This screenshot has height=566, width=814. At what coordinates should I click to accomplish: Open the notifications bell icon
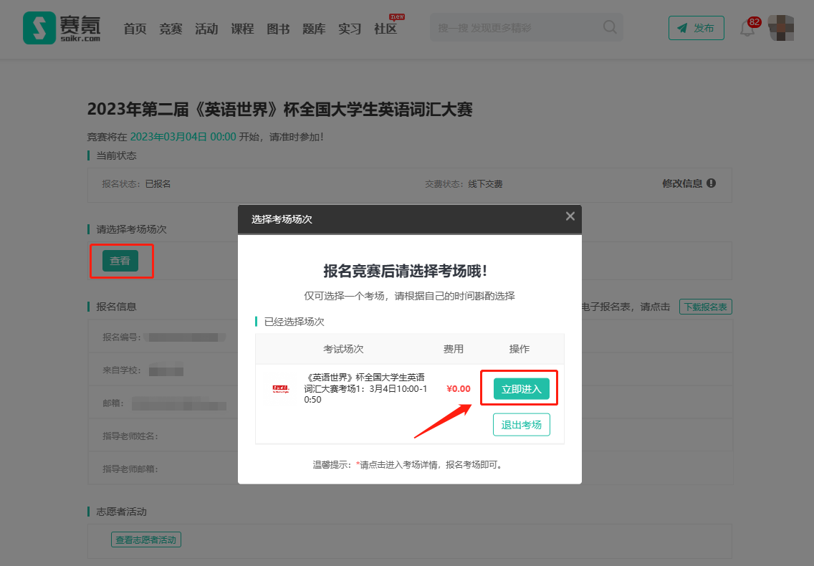click(x=747, y=29)
